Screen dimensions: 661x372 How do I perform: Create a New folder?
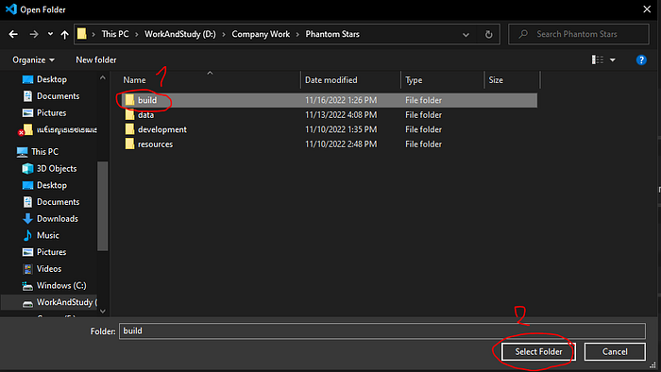pyautogui.click(x=96, y=59)
